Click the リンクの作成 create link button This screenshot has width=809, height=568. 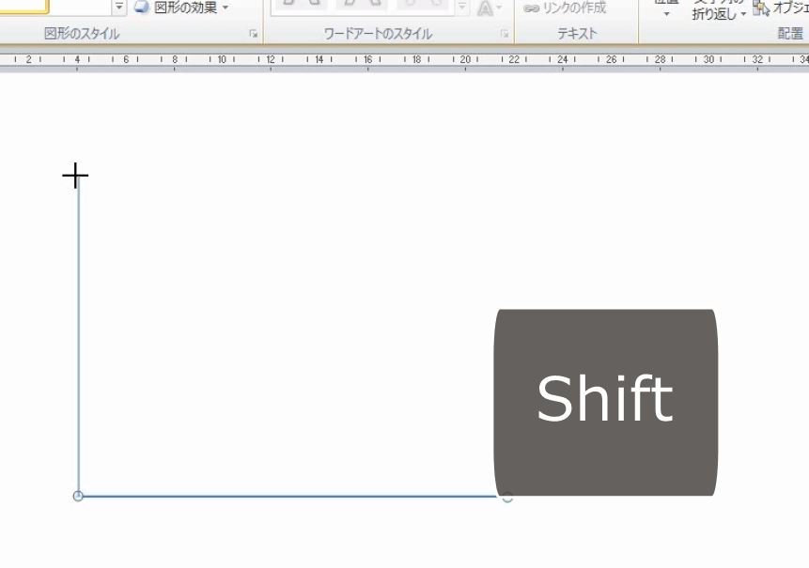tap(565, 8)
